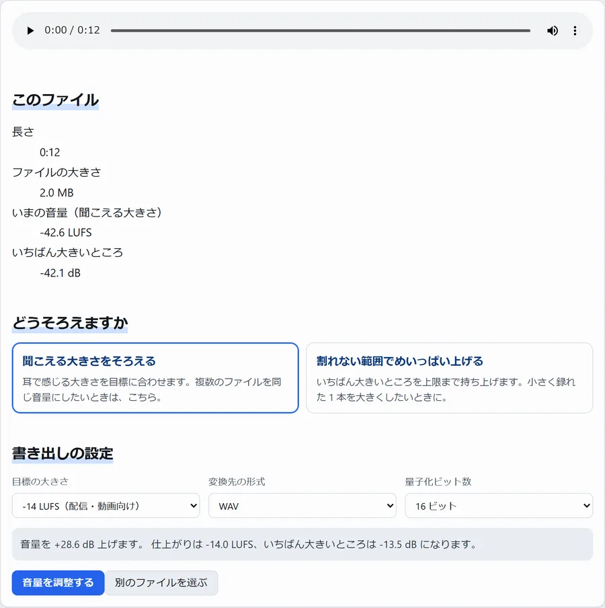Click the loudness value -42.6 LUFS
Image resolution: width=605 pixels, height=608 pixels.
tap(66, 233)
